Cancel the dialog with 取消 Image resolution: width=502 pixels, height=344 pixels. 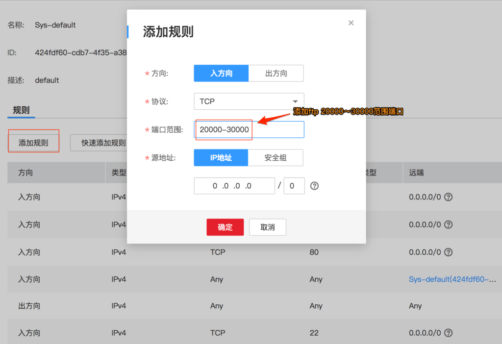tap(268, 227)
